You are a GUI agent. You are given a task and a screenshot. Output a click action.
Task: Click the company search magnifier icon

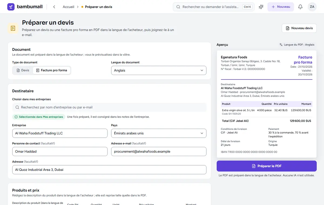(17, 107)
